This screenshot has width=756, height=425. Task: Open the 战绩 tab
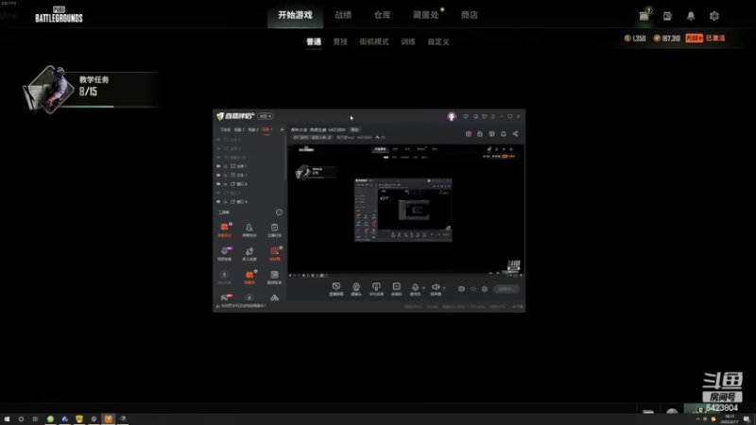[x=343, y=15]
